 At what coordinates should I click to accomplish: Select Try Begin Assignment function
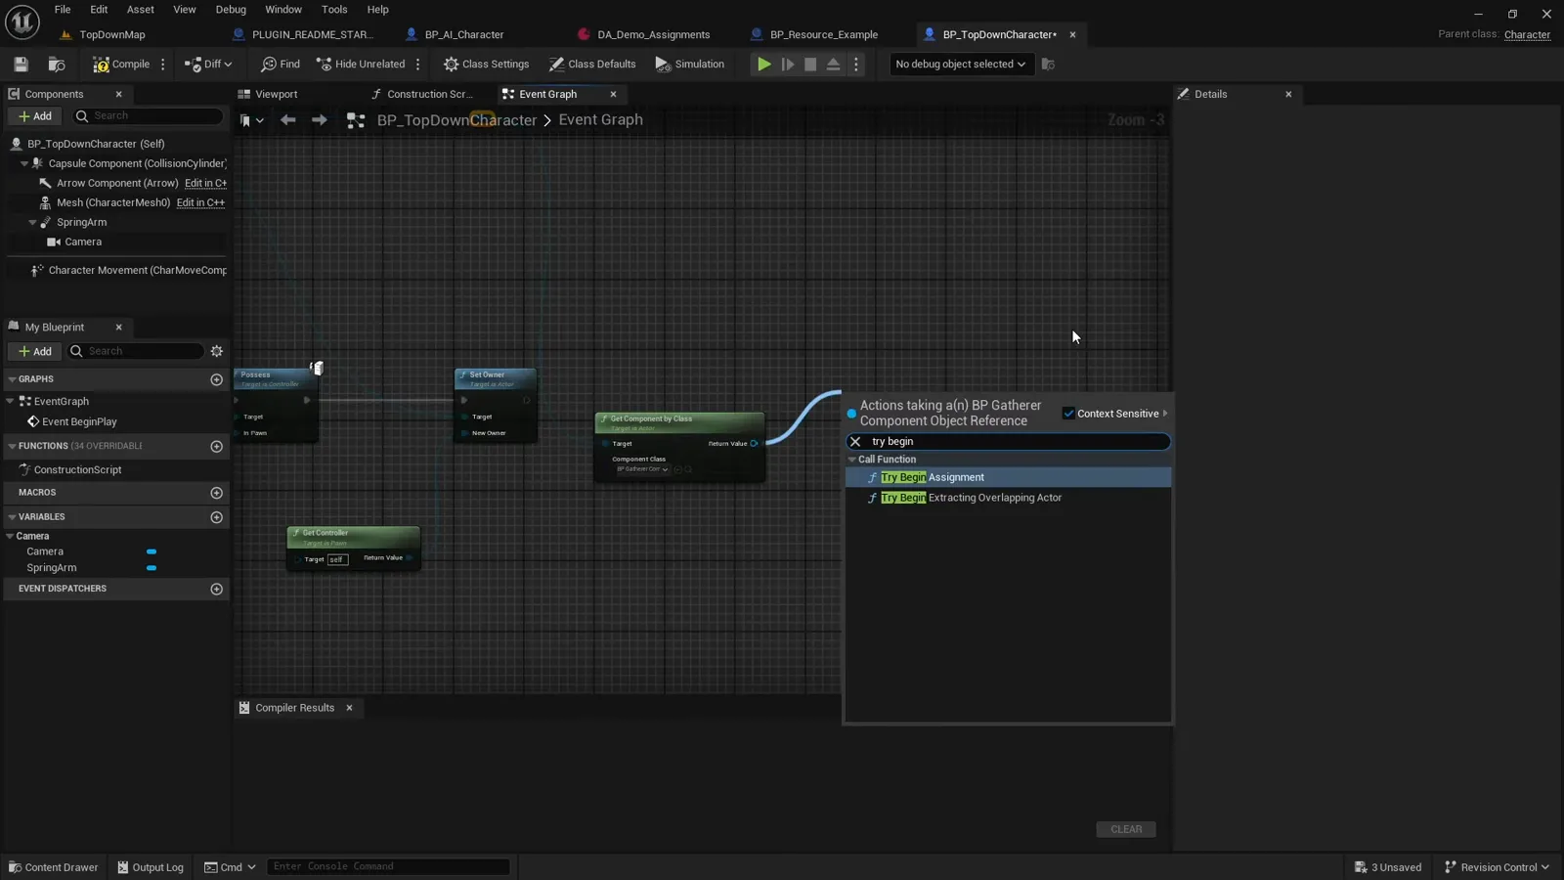coord(1008,477)
